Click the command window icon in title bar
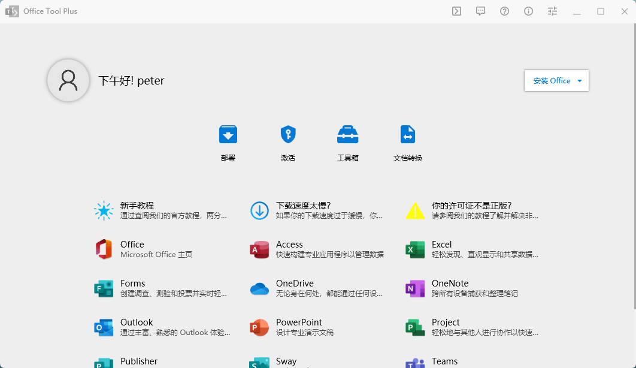Screen dimensions: 636x368 click(456, 11)
